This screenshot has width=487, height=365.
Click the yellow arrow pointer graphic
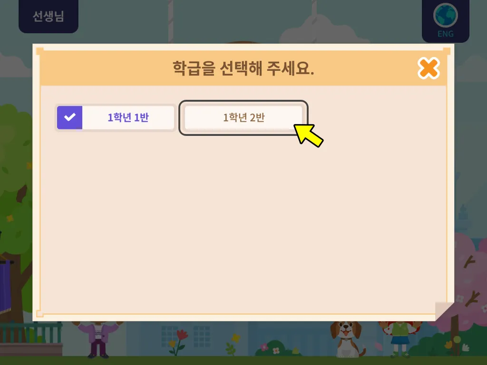(x=308, y=135)
